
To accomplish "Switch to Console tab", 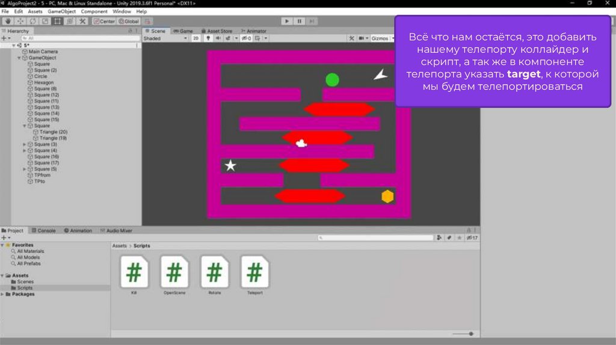I will (43, 231).
